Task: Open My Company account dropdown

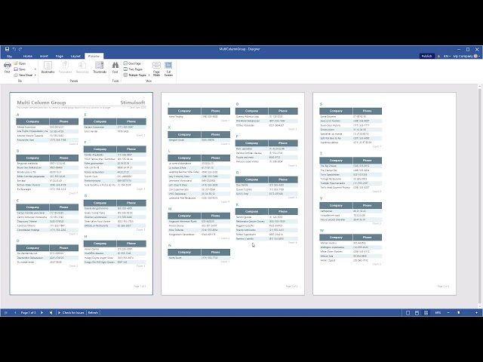Action: [466, 56]
